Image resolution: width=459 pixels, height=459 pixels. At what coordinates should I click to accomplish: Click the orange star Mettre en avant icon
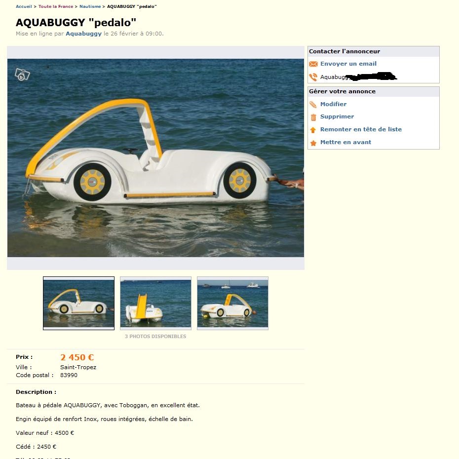click(x=313, y=143)
